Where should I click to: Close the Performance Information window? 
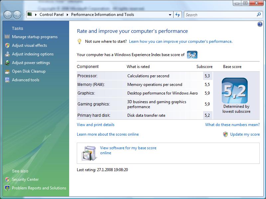[256, 3]
